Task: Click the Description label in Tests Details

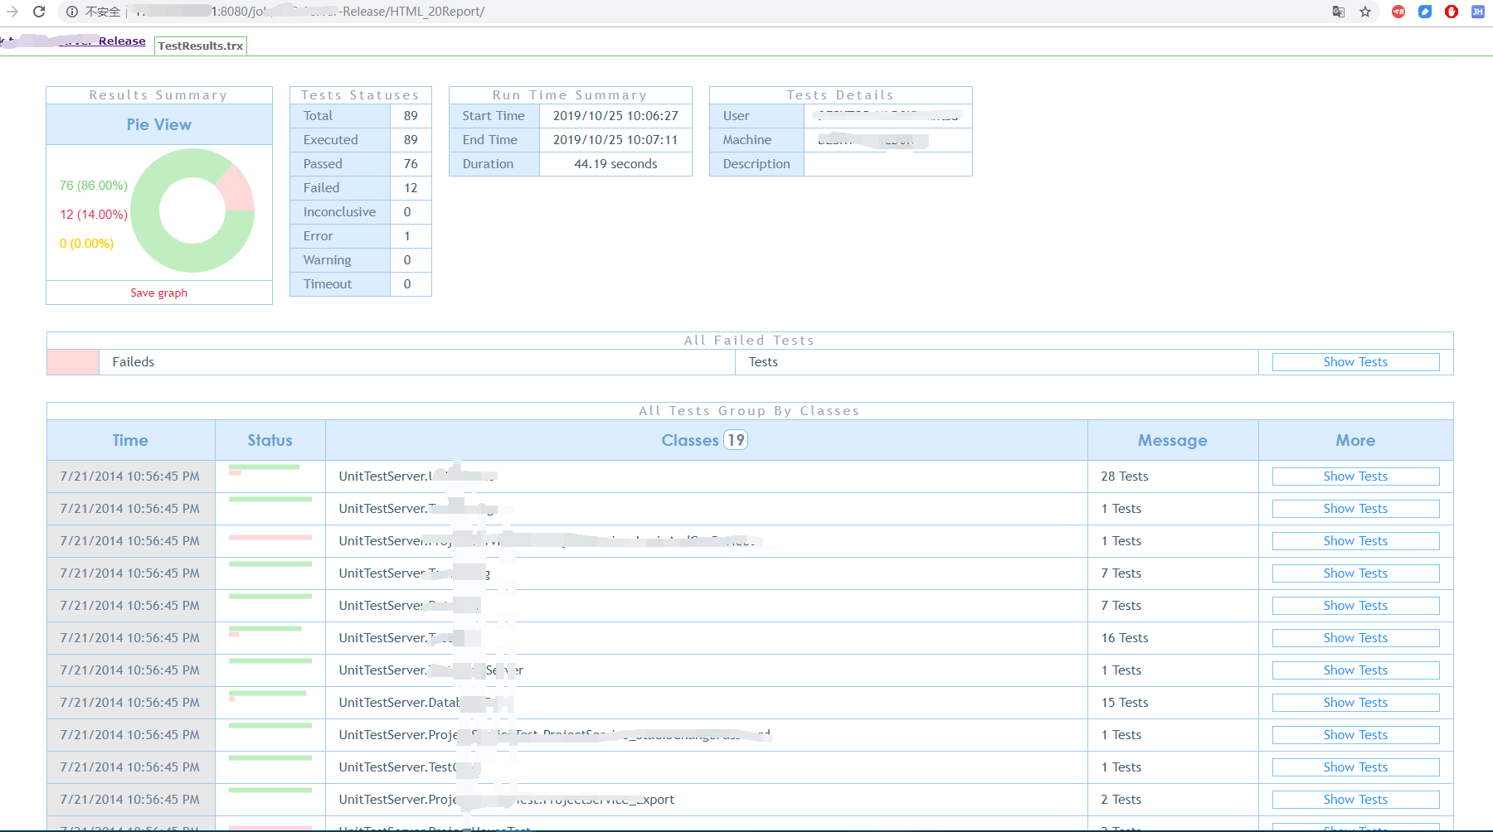Action: pos(756,164)
